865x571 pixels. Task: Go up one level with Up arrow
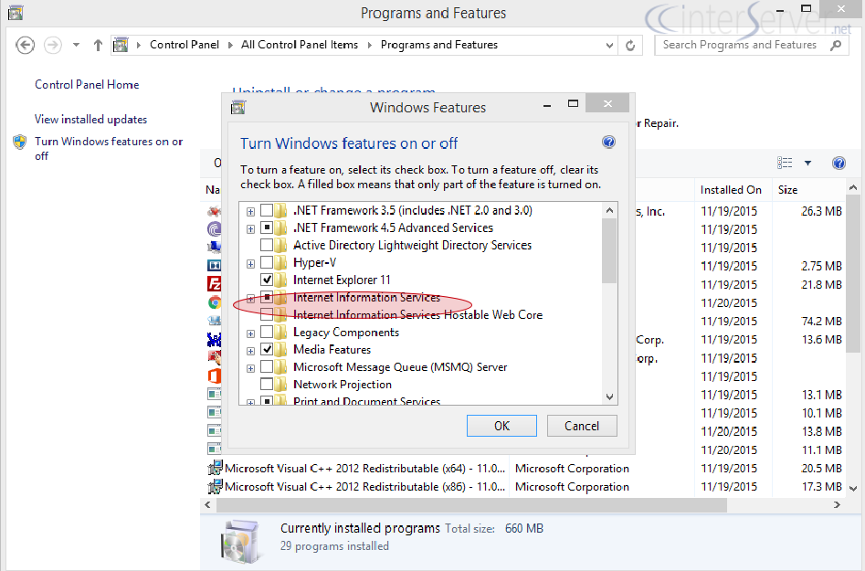tap(98, 46)
